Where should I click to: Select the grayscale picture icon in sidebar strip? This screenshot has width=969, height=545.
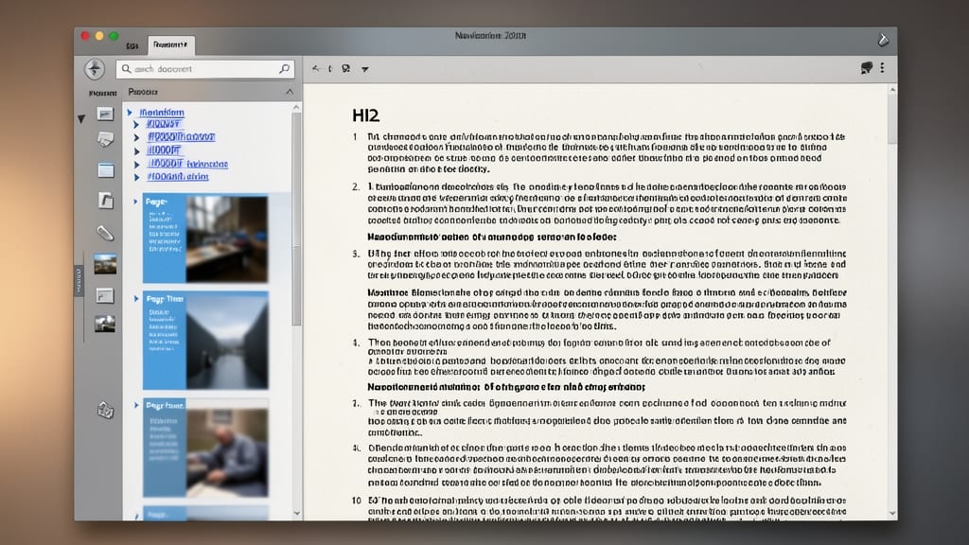(105, 324)
